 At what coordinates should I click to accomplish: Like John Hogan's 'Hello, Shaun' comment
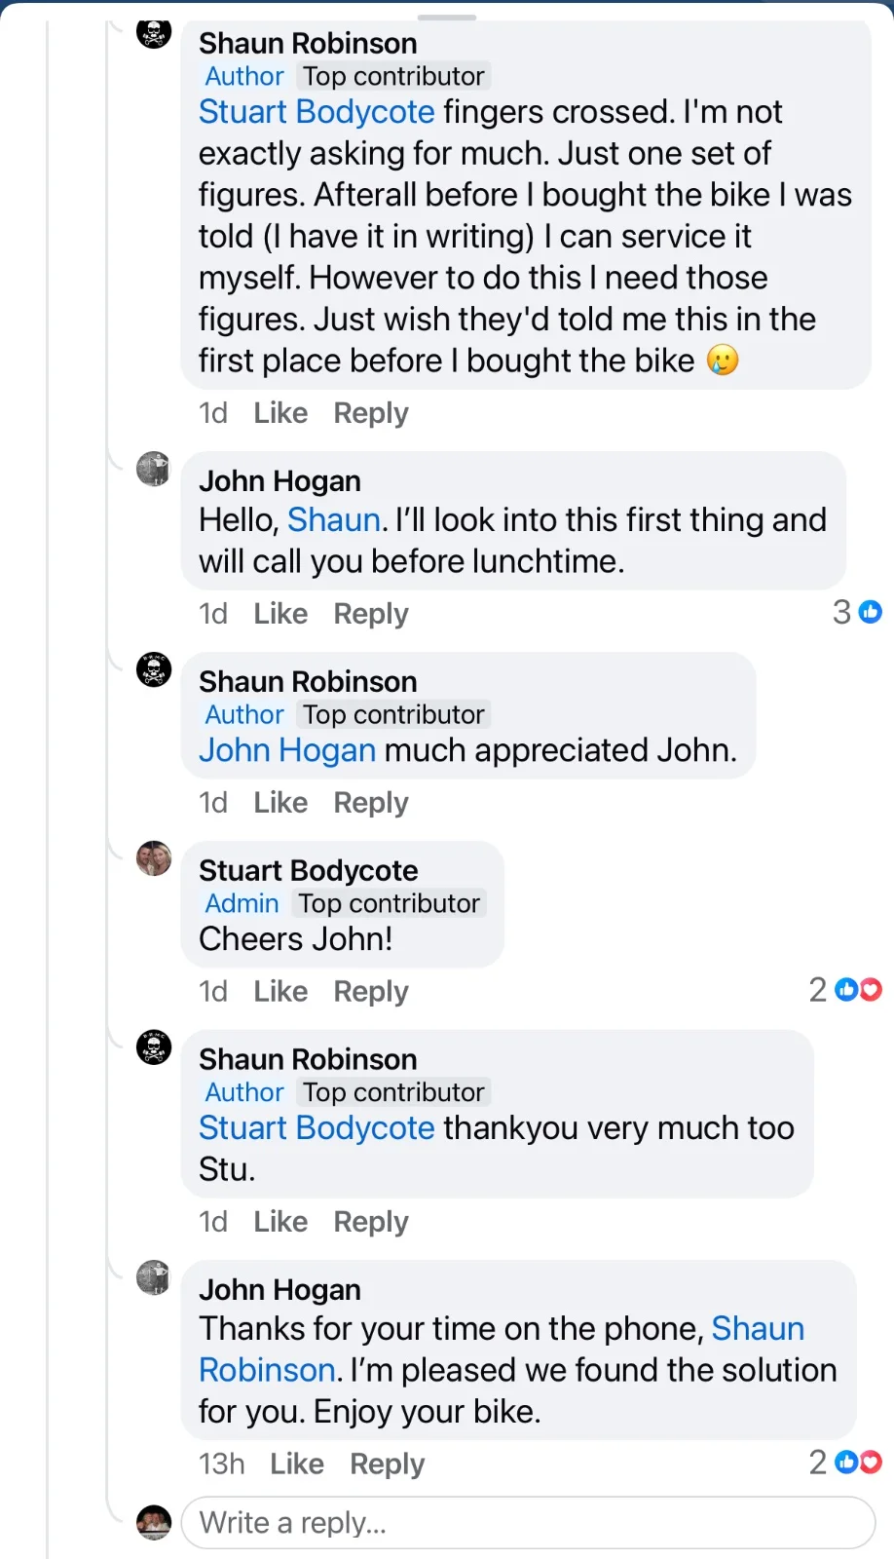click(280, 614)
